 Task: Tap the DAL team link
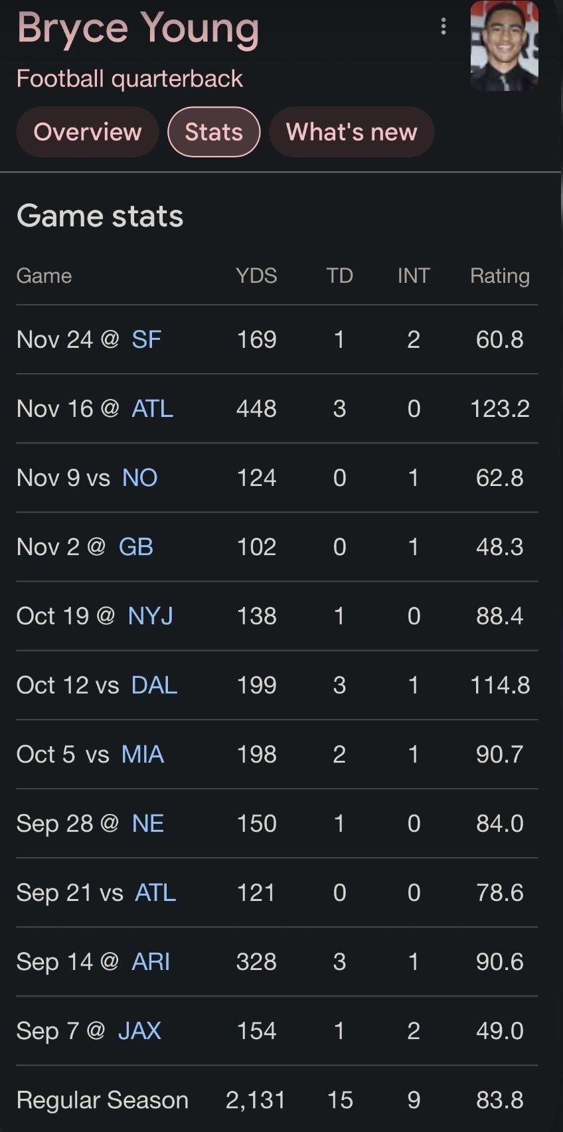pos(154,685)
